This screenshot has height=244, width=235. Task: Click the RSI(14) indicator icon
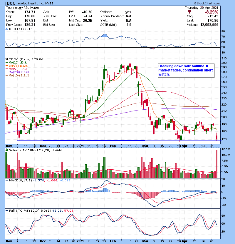tap(7, 29)
